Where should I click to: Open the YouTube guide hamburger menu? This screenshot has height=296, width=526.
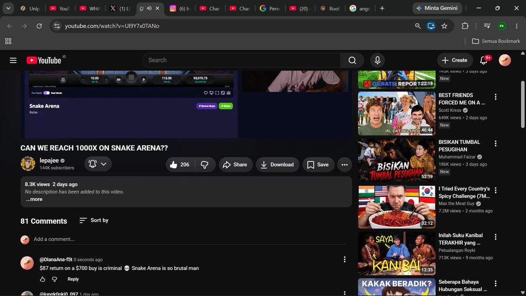[13, 61]
